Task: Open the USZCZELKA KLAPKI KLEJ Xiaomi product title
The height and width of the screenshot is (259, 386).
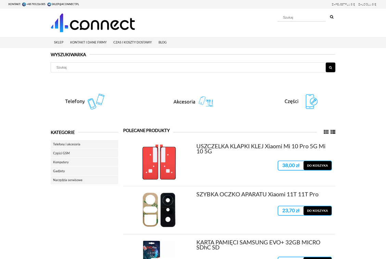Action: coord(261,149)
